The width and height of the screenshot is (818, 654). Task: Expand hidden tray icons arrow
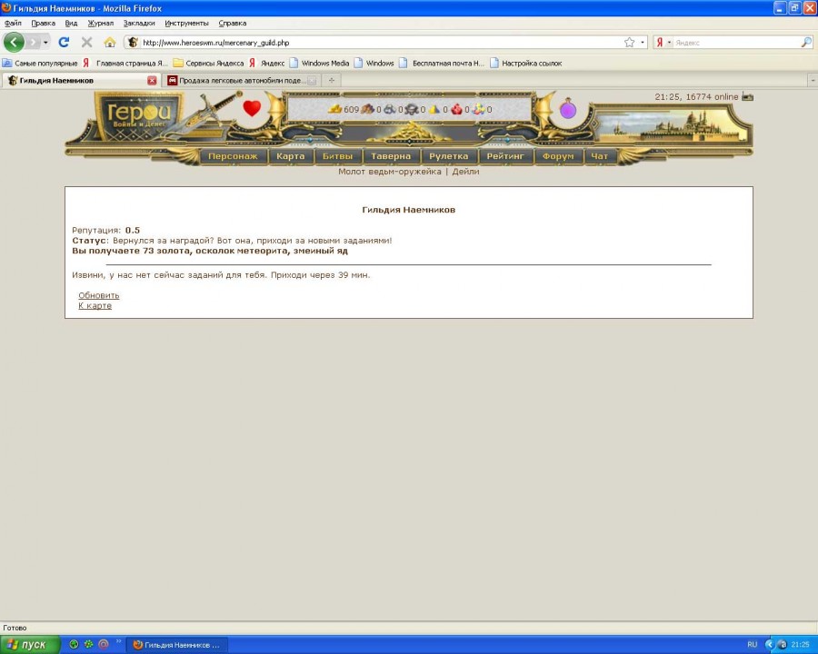768,645
